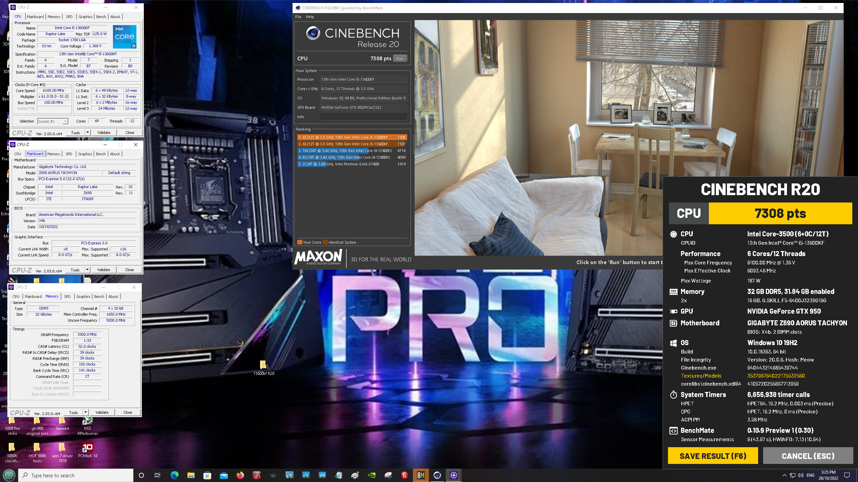Click the Cinebench Info input field
The width and height of the screenshot is (858, 482).
pos(363,117)
